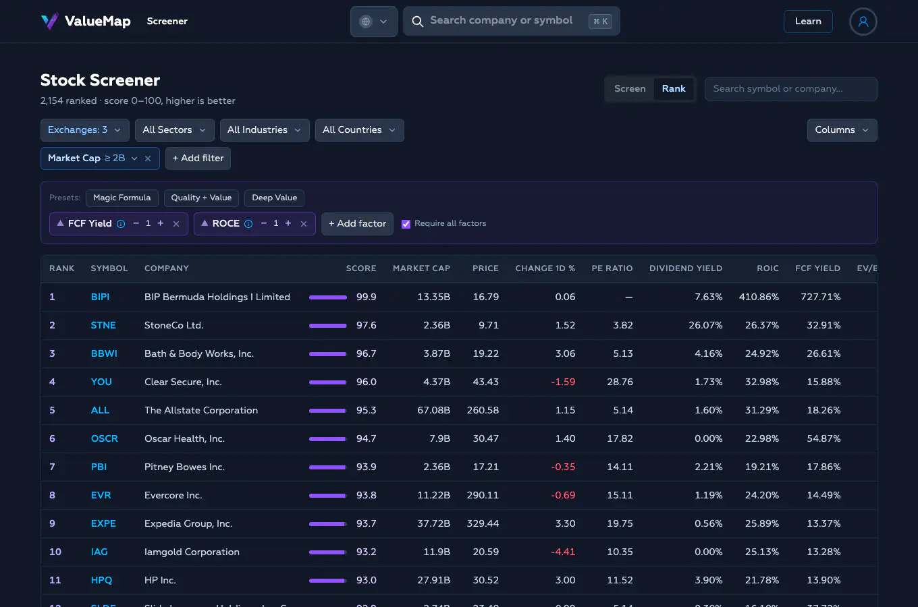Image resolution: width=918 pixels, height=607 pixels.
Task: Click the ValueMap logo icon
Action: click(50, 22)
